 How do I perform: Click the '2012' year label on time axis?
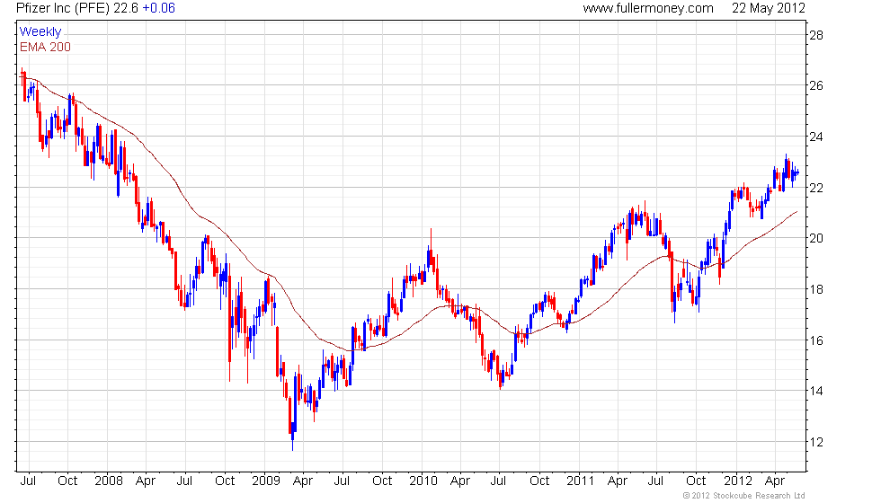pyautogui.click(x=738, y=481)
